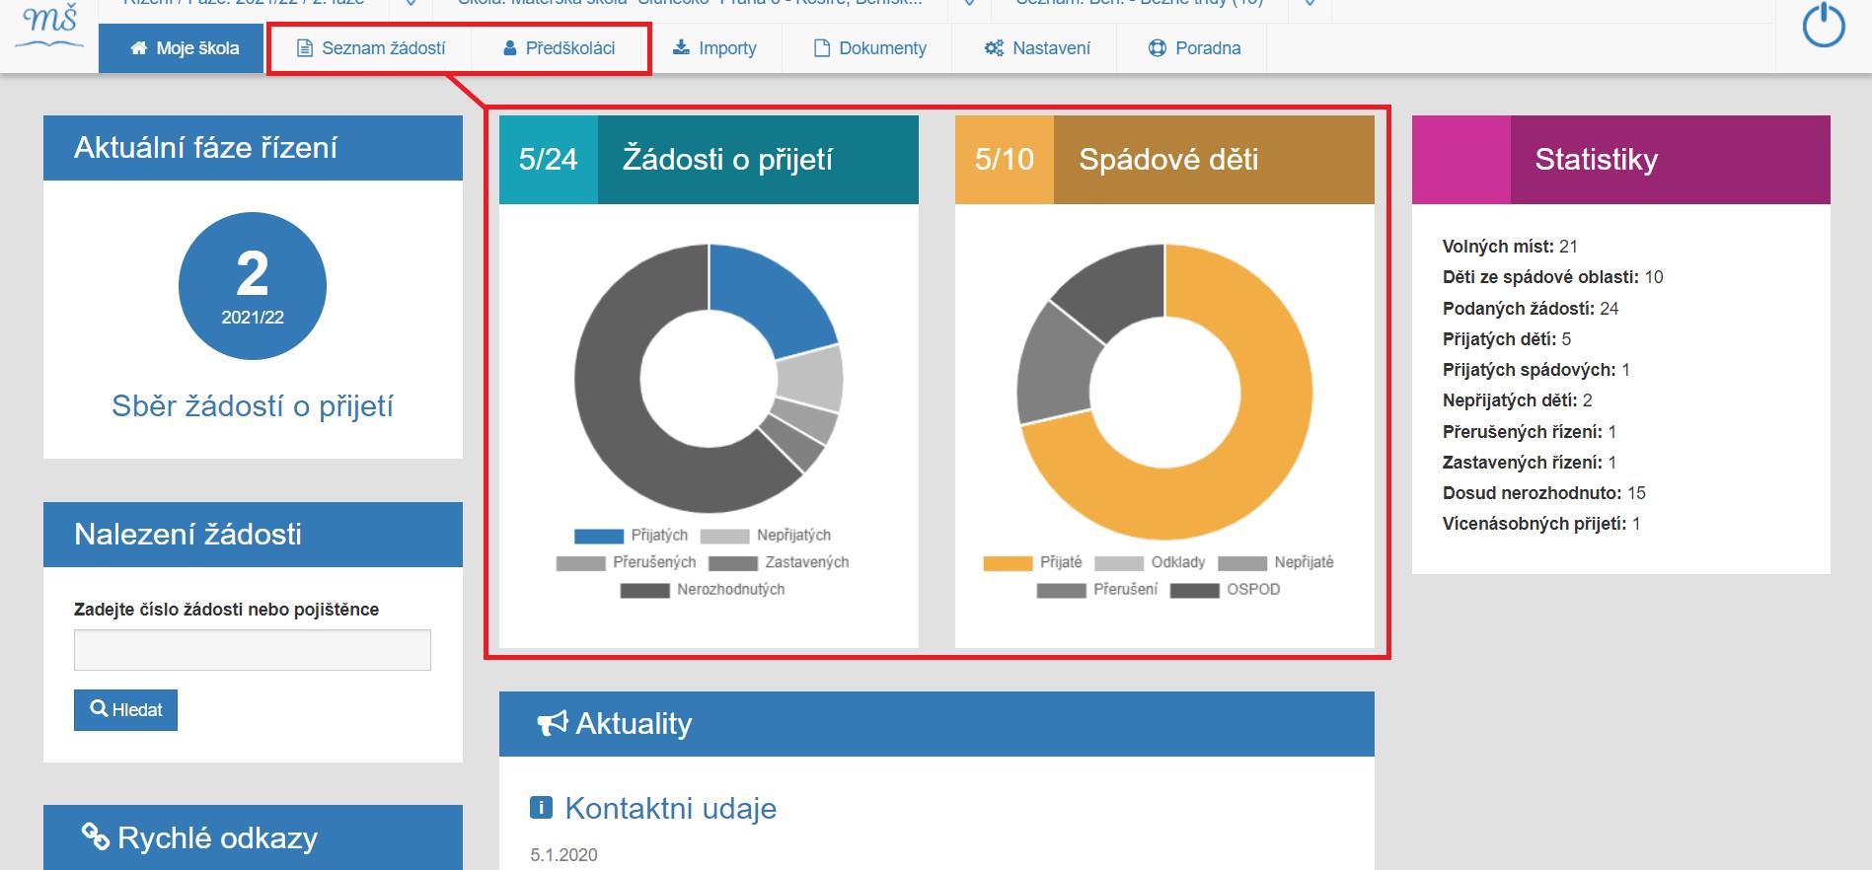The image size is (1872, 870).
Task: Open the Seznam žádostí tab
Action: pyautogui.click(x=371, y=48)
